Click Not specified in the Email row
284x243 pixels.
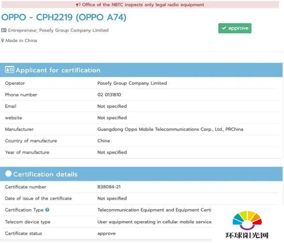point(112,106)
